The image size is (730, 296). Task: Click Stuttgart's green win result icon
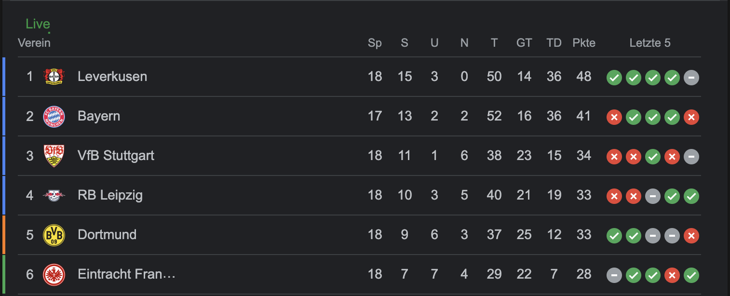[652, 156]
